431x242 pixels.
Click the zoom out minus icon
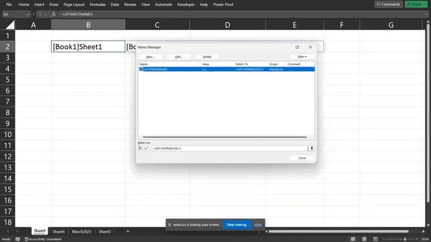(x=384, y=239)
